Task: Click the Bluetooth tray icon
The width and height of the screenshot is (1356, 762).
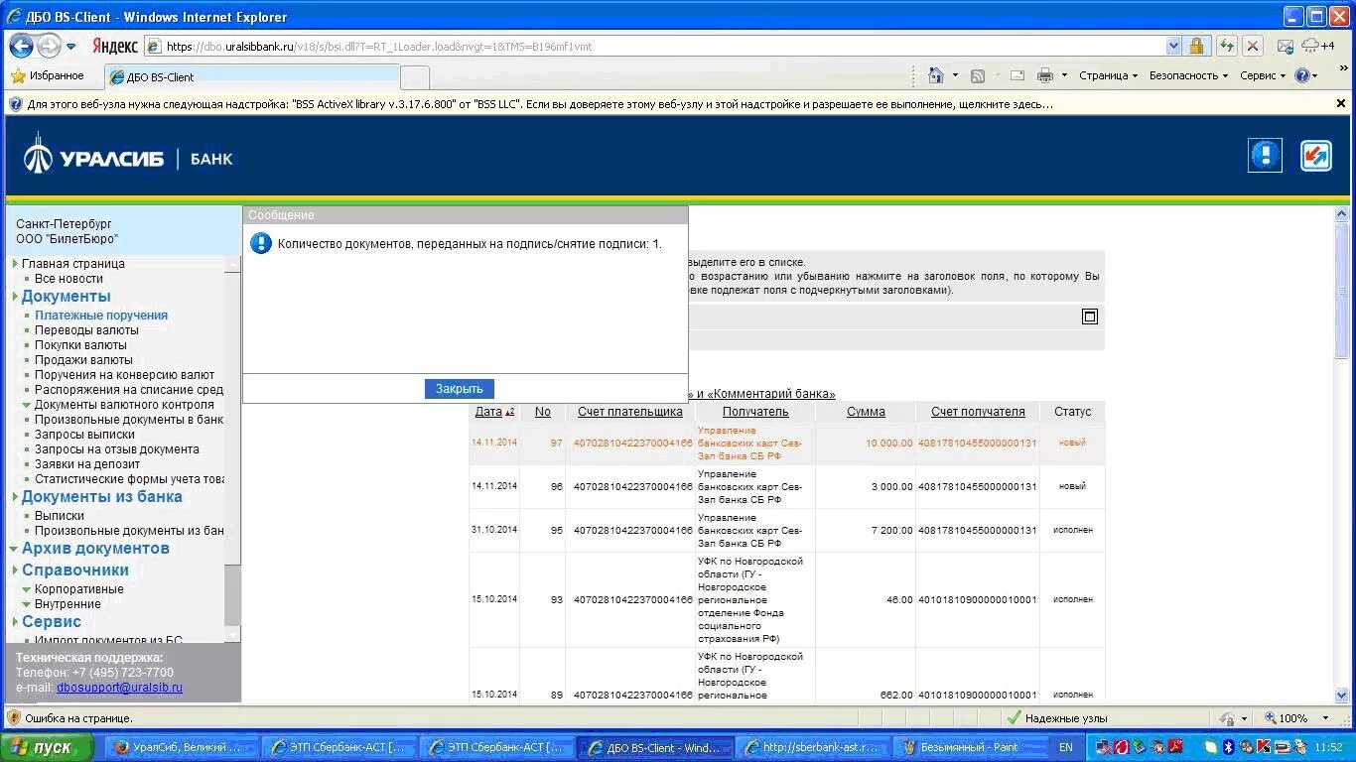Action: [1227, 747]
